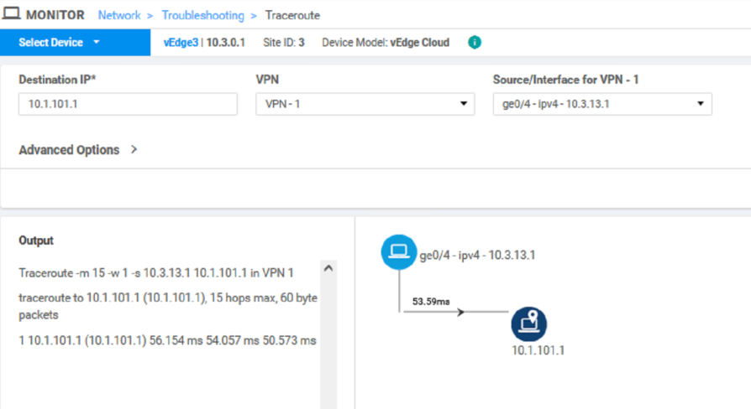Open the Select Device dropdown

click(x=76, y=43)
